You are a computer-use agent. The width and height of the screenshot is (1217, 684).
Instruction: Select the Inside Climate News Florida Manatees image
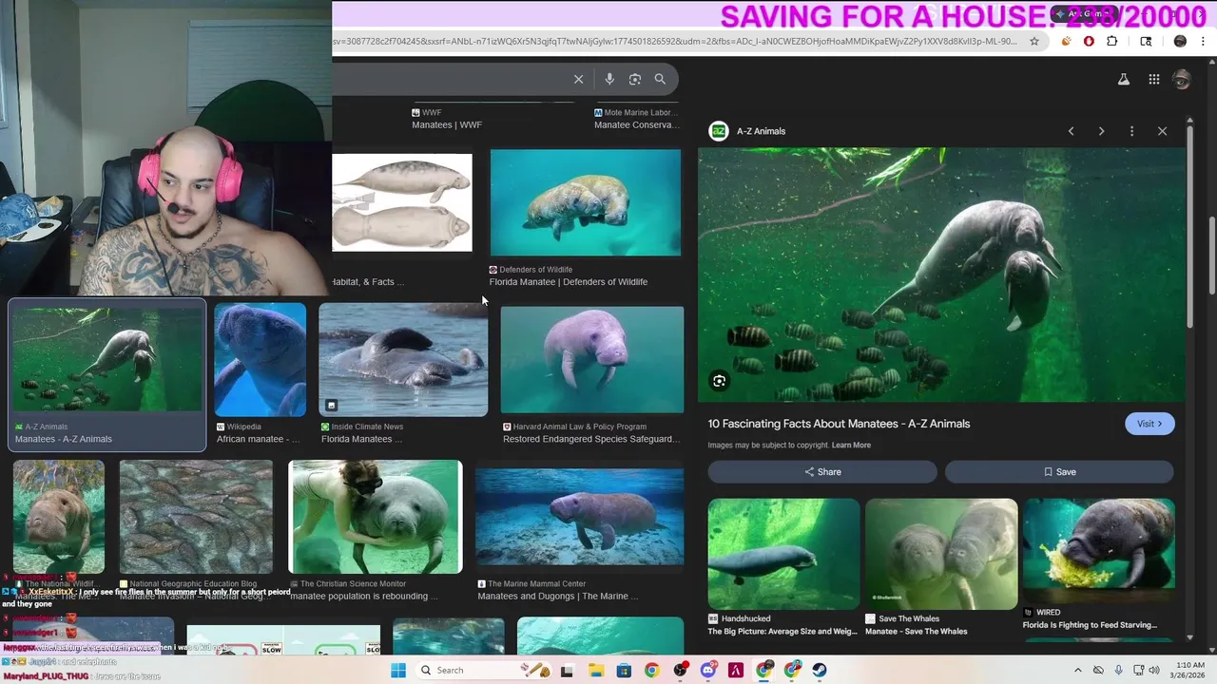point(403,359)
